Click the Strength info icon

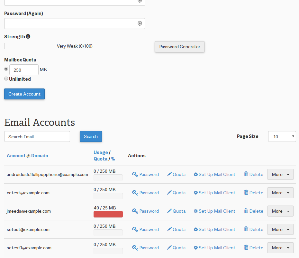pyautogui.click(x=28, y=37)
